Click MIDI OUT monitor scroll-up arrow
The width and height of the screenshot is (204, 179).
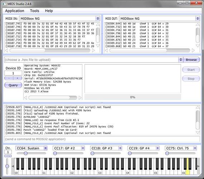[198, 24]
